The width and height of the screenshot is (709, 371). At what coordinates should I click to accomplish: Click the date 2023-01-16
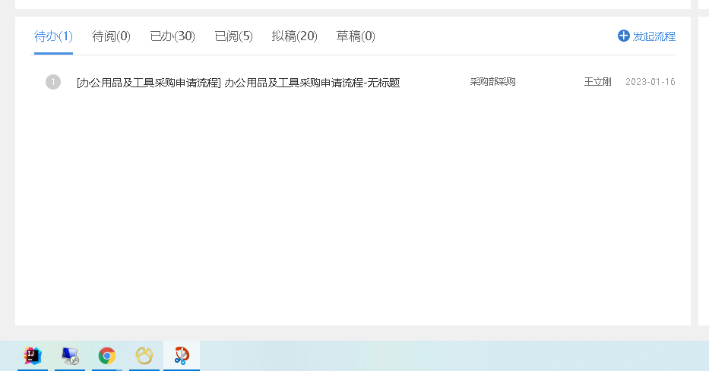tap(650, 82)
